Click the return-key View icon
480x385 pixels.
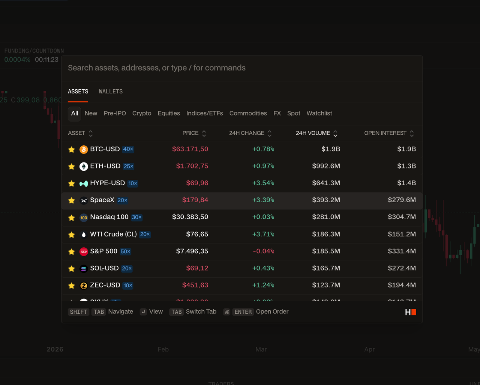tap(143, 312)
